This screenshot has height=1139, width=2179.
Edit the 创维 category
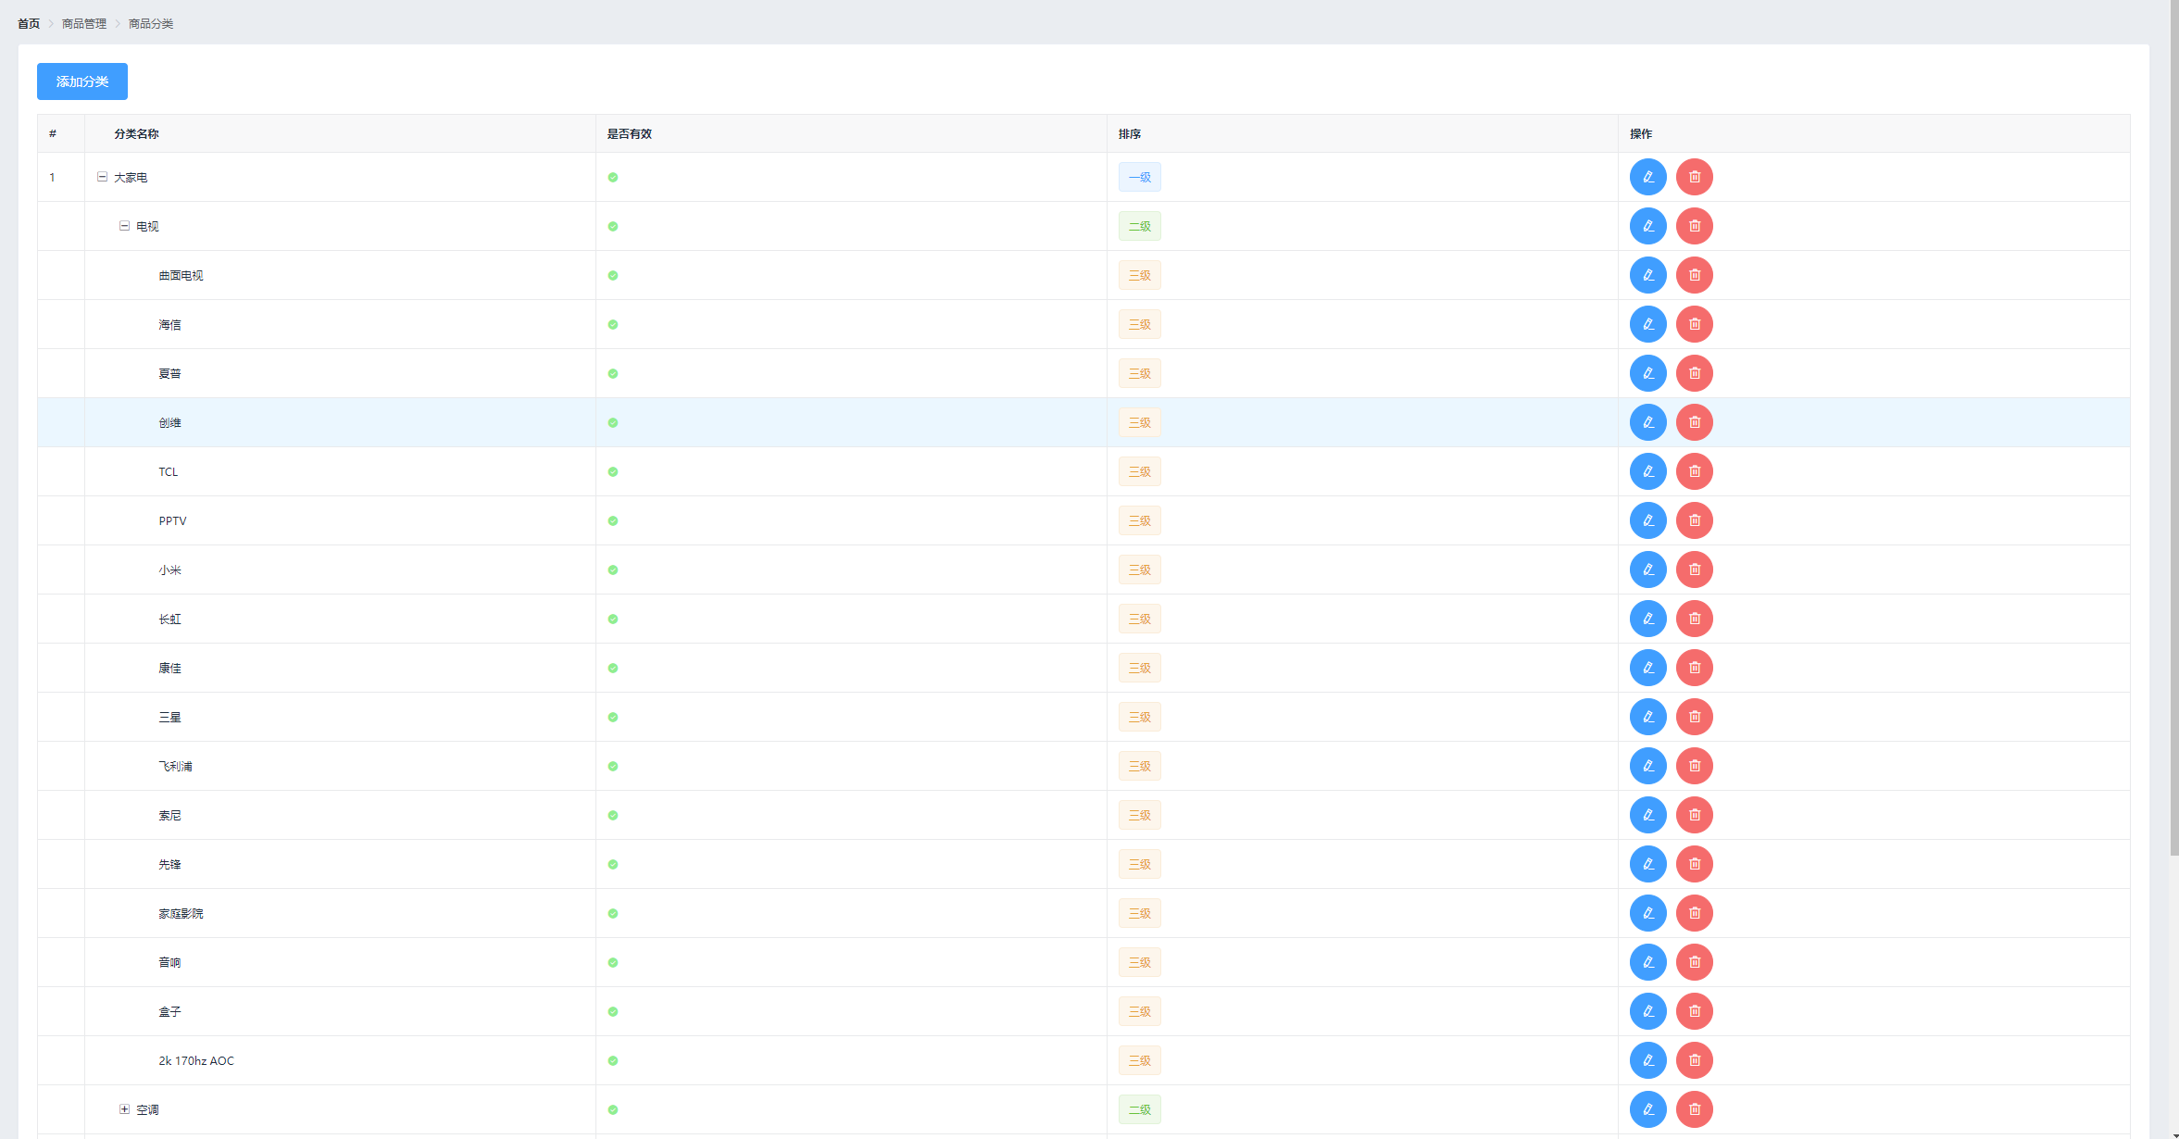1648,422
